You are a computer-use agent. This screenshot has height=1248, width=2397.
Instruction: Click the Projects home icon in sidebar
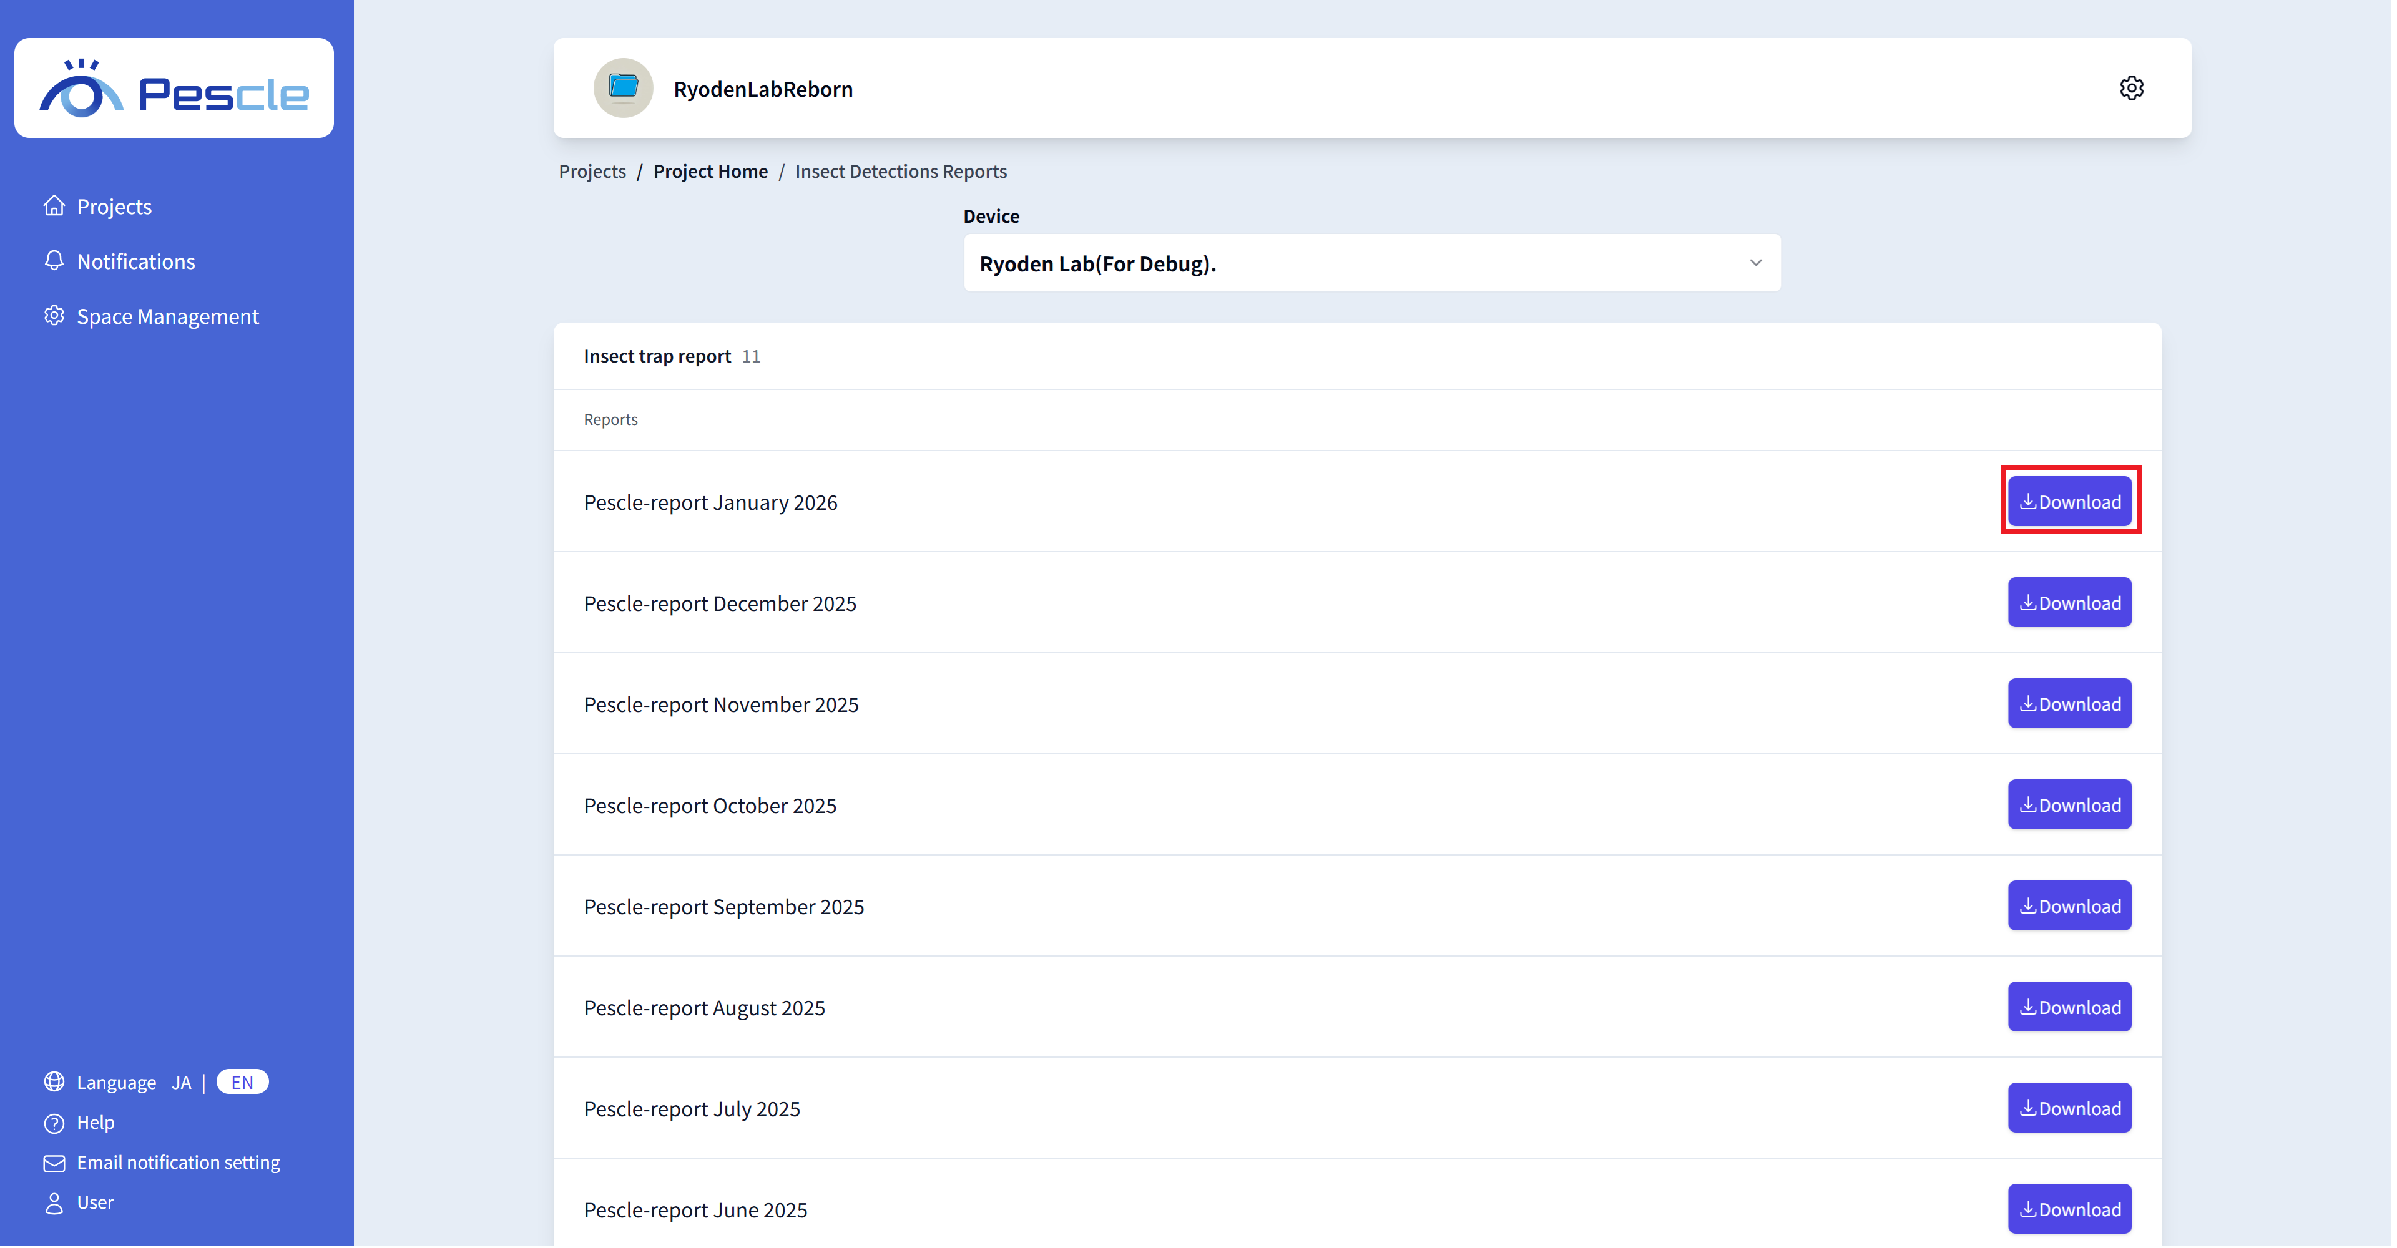(54, 205)
